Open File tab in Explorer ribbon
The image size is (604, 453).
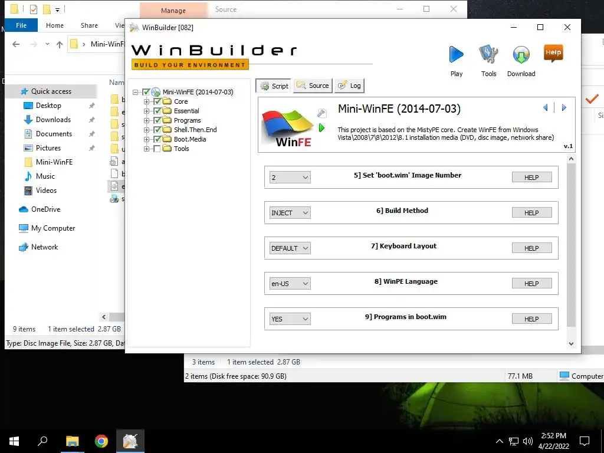21,25
